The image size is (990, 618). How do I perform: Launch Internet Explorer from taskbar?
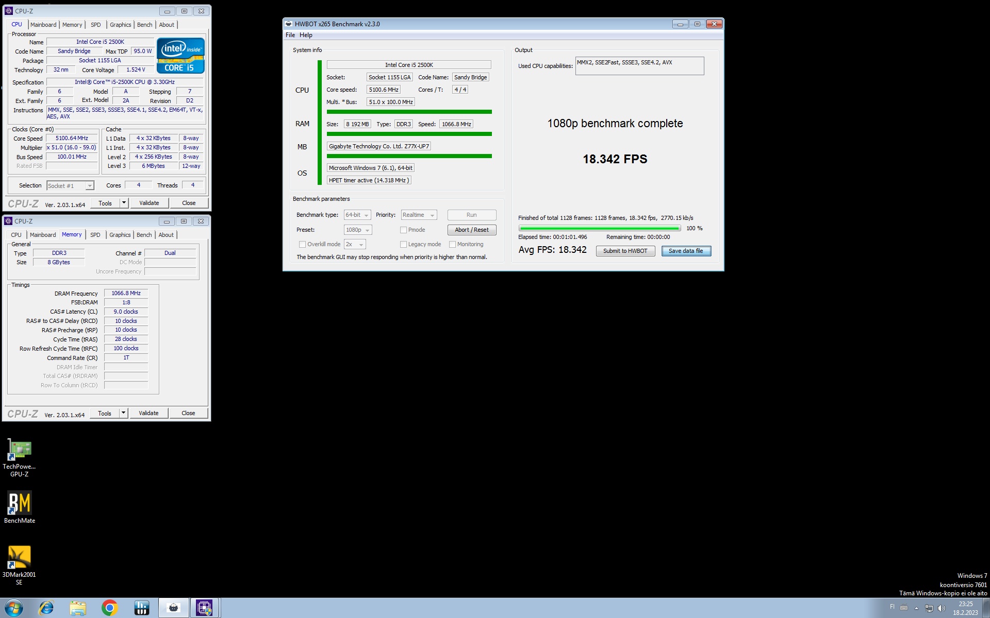(x=46, y=608)
